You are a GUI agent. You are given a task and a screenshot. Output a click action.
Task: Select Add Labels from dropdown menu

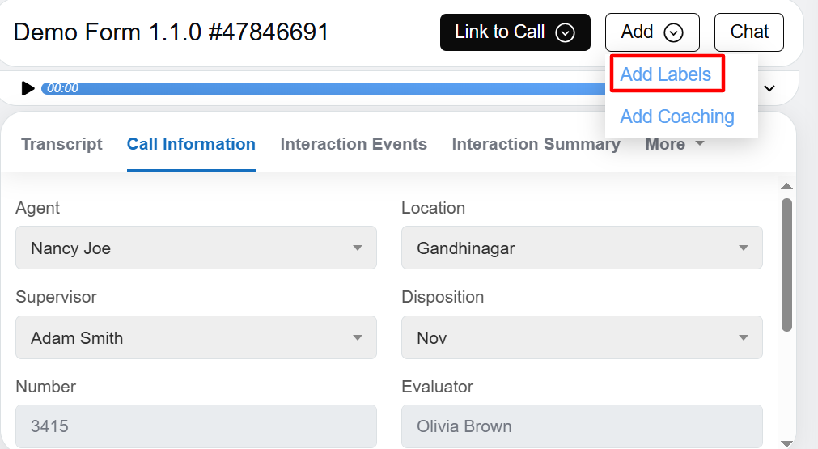[666, 74]
